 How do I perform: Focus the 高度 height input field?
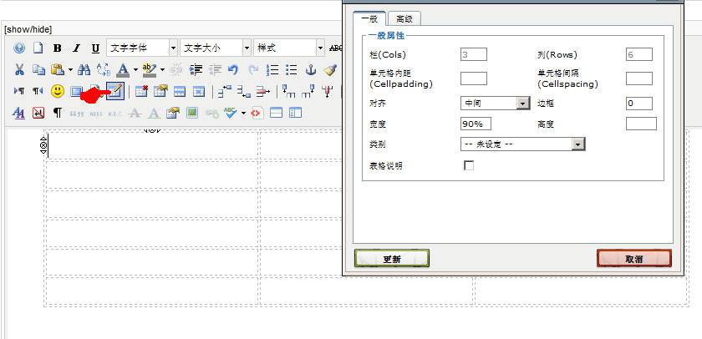coord(641,124)
